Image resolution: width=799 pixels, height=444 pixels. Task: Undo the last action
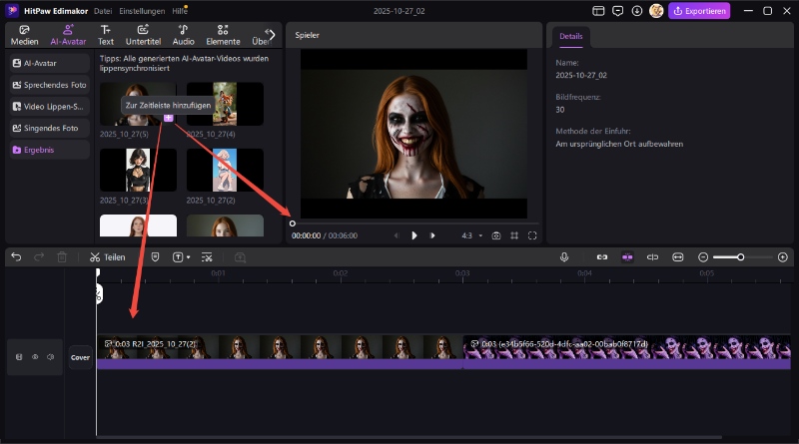(x=16, y=257)
